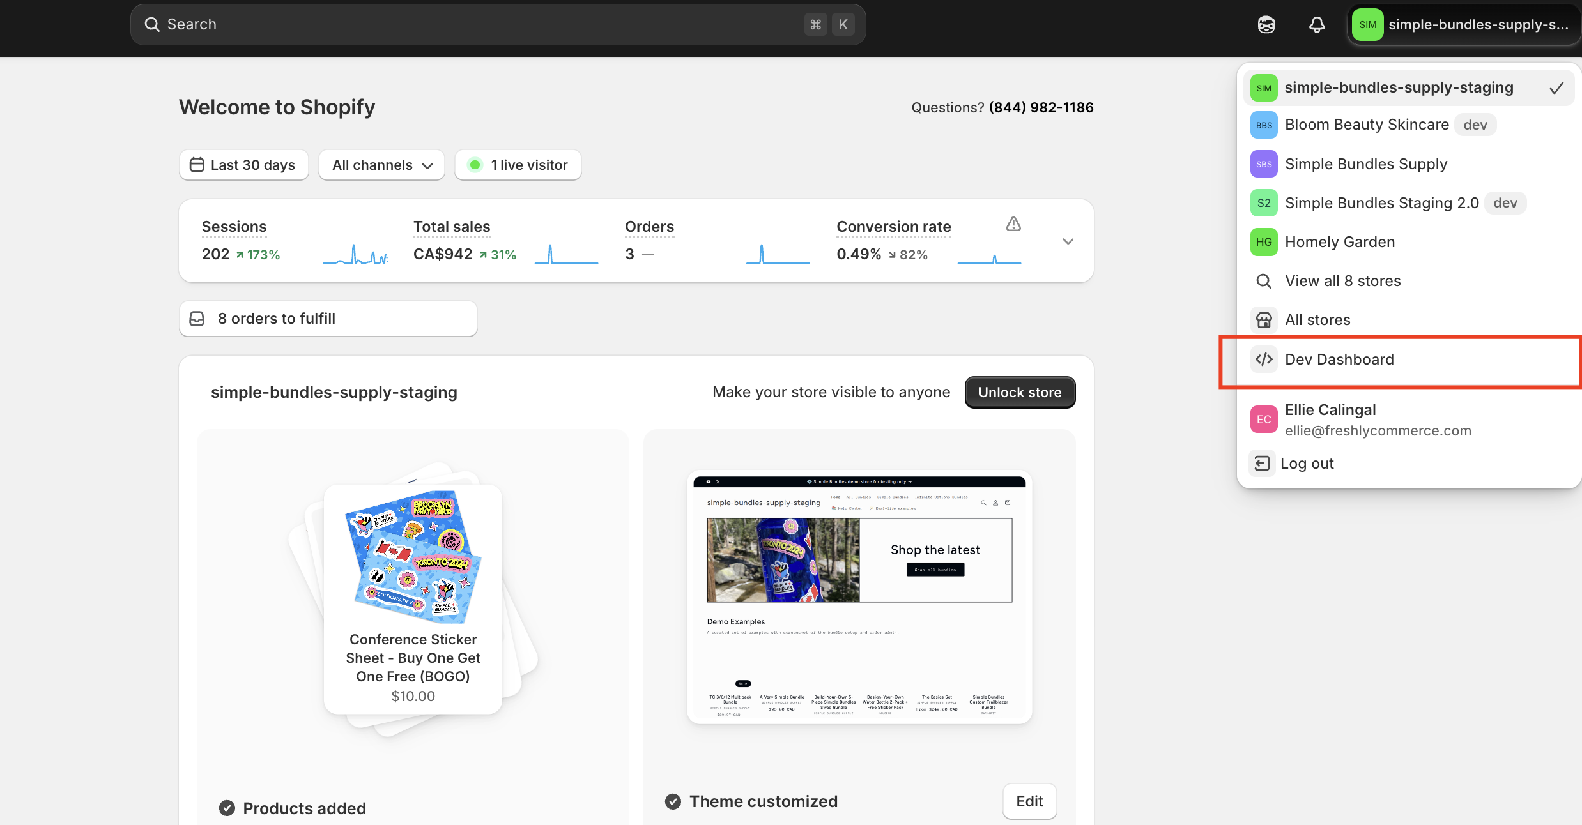Click the Log out icon

1262,464
